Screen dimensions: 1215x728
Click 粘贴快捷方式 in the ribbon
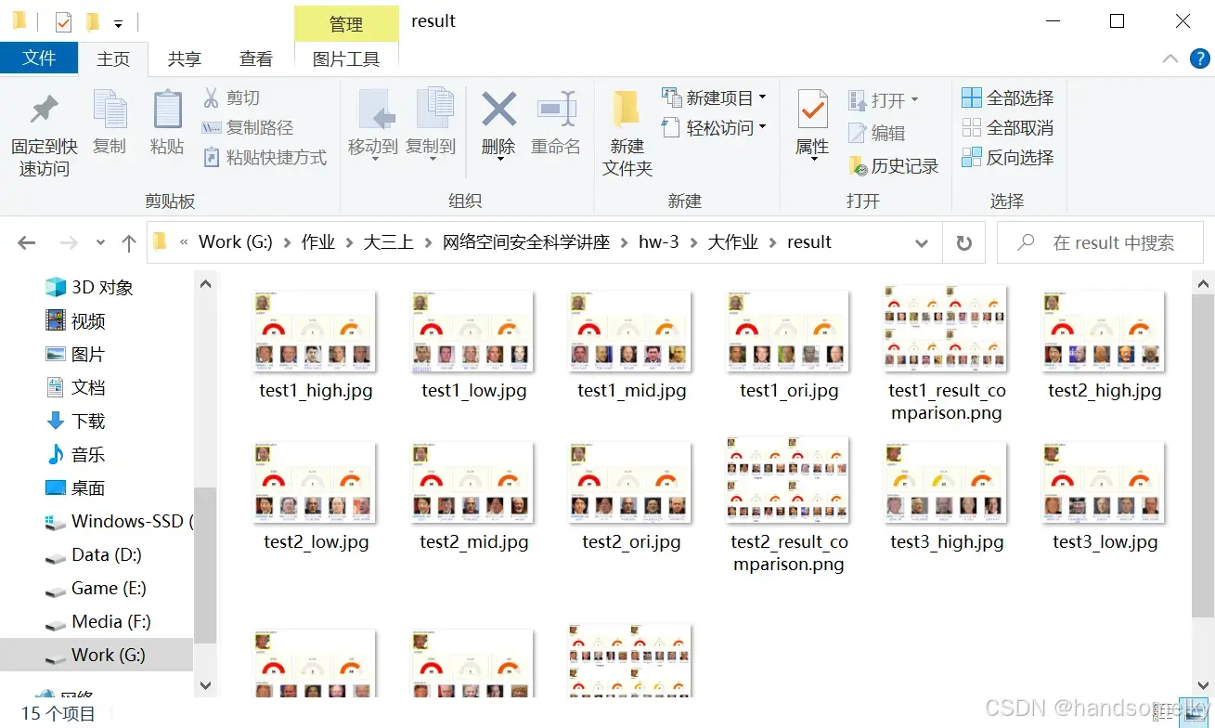265,157
